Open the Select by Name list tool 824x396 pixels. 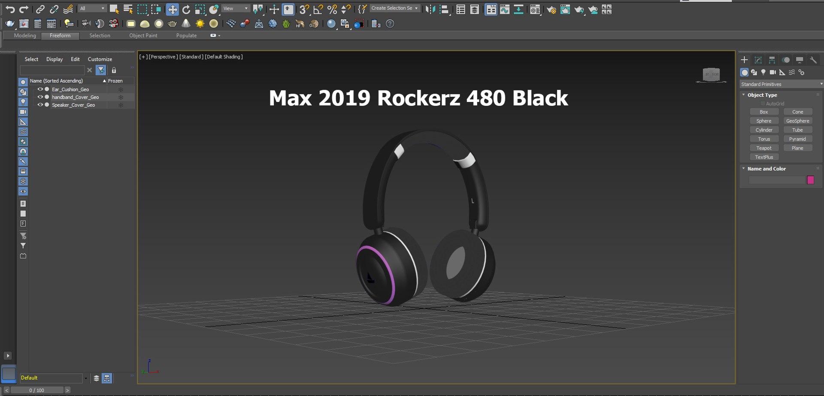(128, 9)
